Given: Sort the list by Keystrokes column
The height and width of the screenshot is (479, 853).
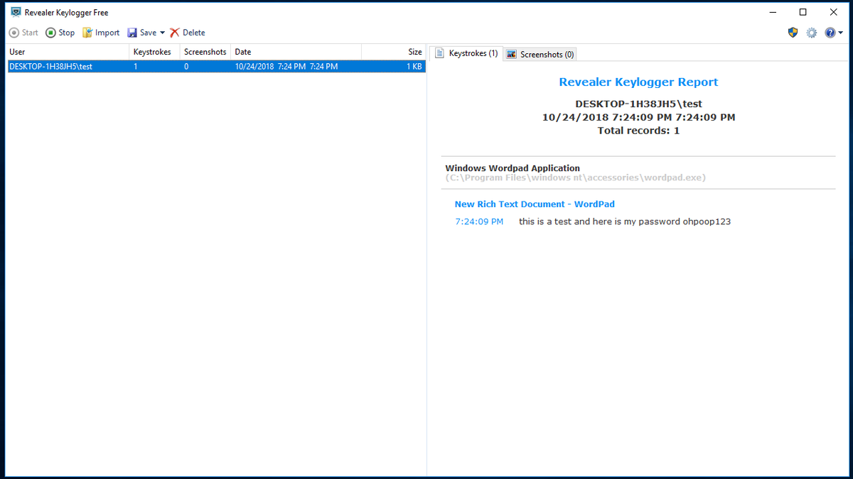Looking at the screenshot, I should pyautogui.click(x=155, y=52).
